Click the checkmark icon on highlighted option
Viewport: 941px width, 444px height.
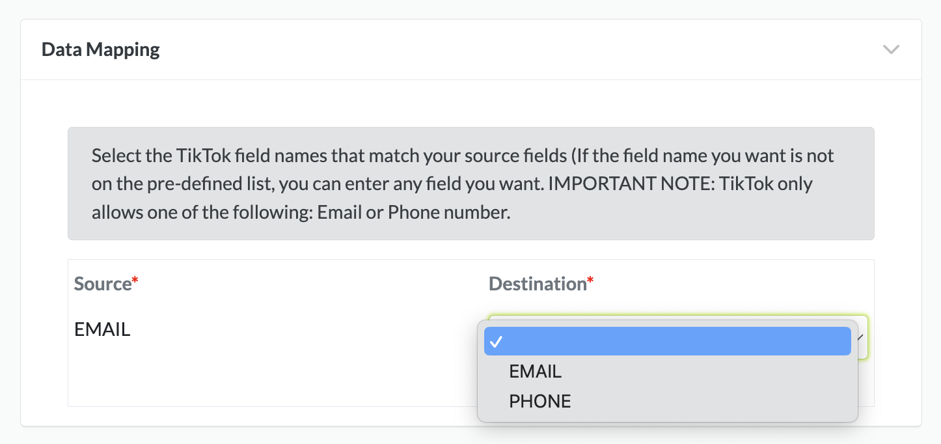coord(496,342)
